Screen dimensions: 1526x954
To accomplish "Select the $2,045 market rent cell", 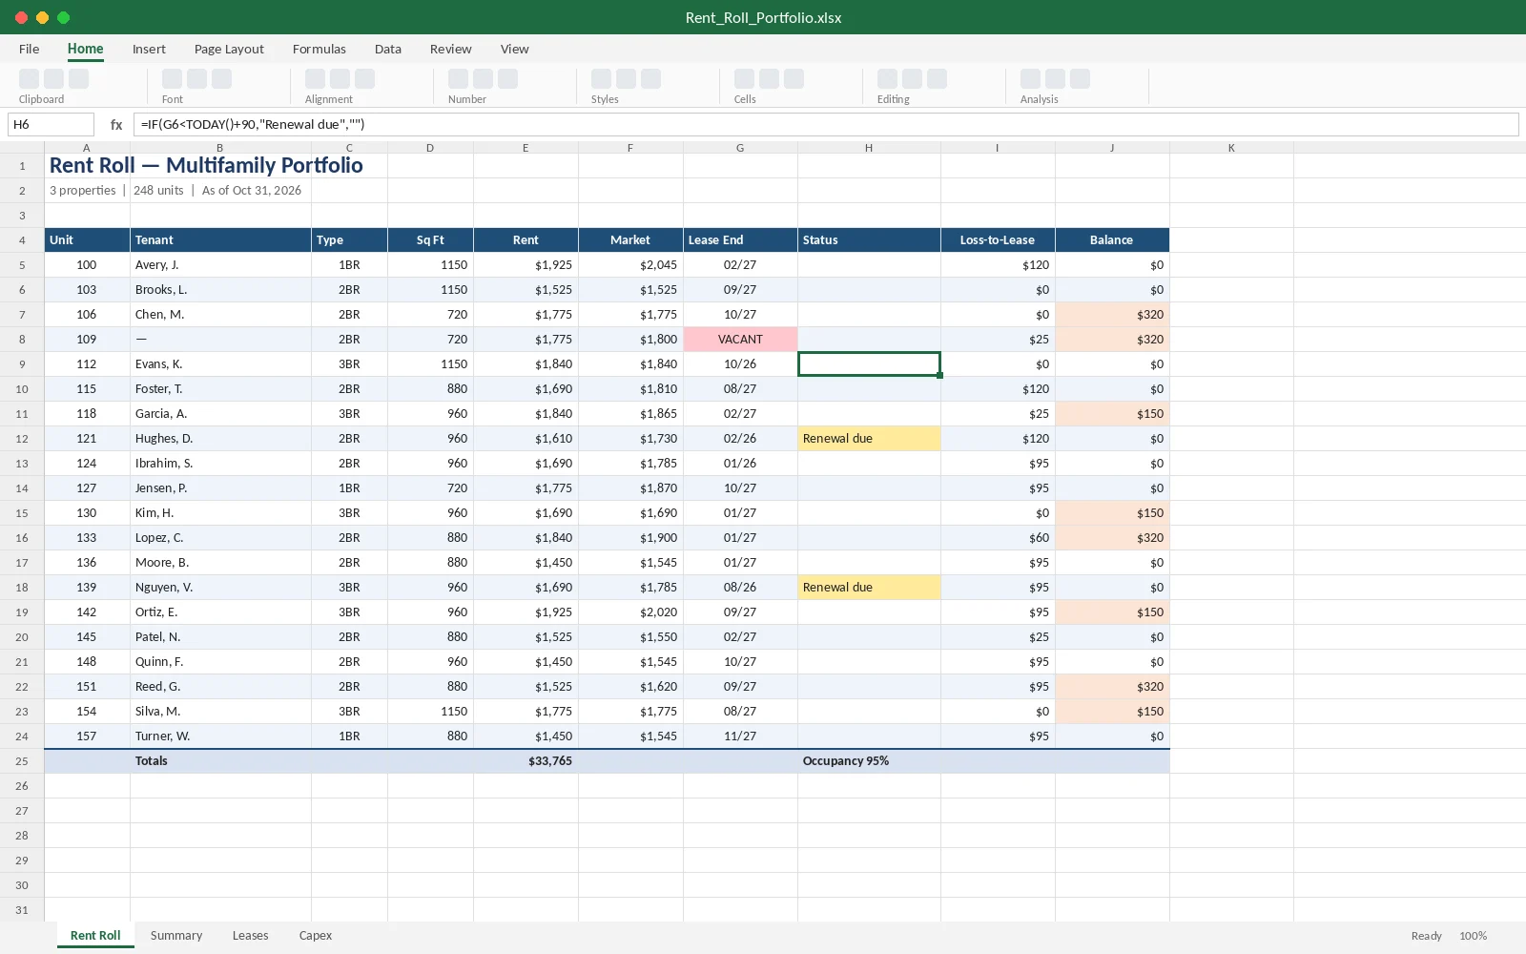I will pos(630,265).
